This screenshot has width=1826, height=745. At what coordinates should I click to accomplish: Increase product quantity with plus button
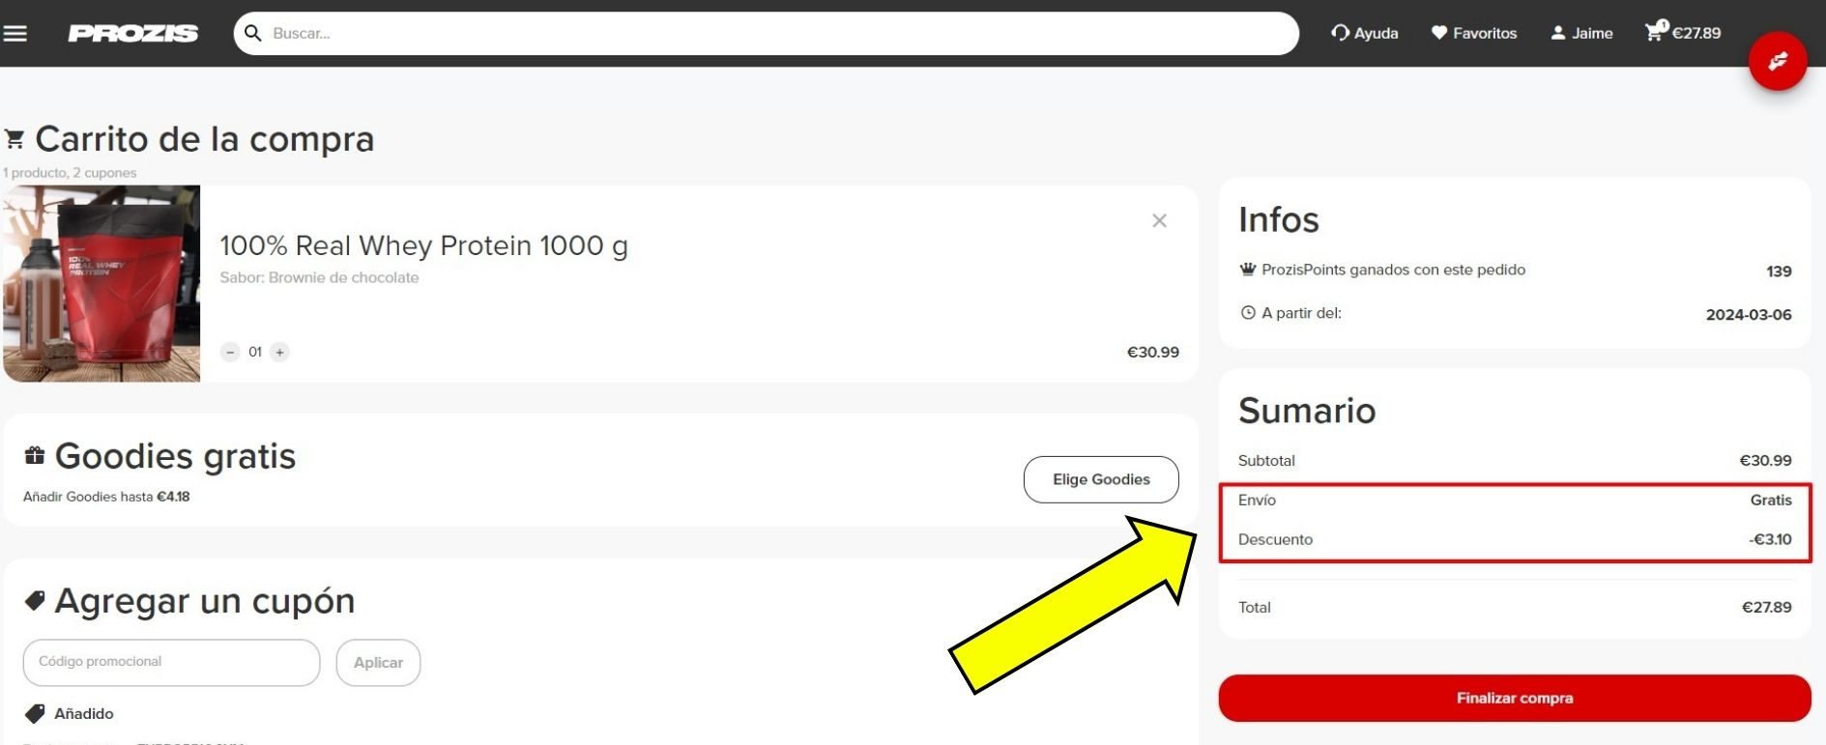coord(279,353)
